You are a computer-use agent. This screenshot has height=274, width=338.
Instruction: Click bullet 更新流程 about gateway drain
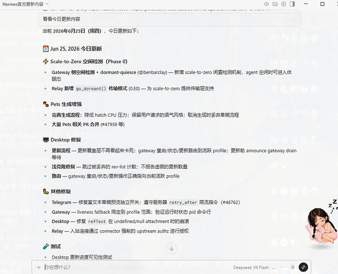click(x=174, y=154)
